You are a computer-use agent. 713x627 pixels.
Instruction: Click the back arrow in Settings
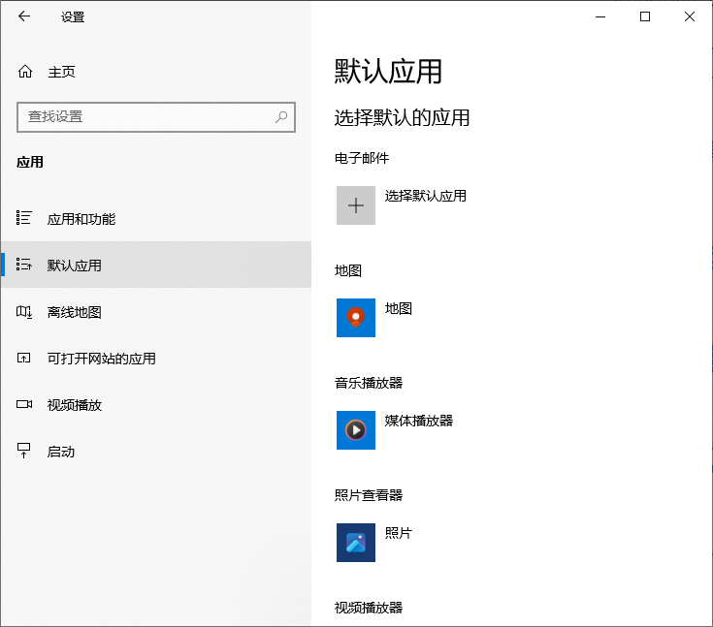[24, 16]
